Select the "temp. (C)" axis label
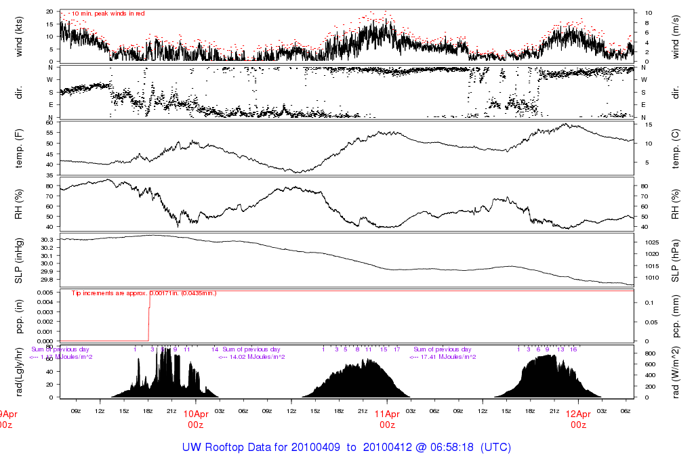 676,148
